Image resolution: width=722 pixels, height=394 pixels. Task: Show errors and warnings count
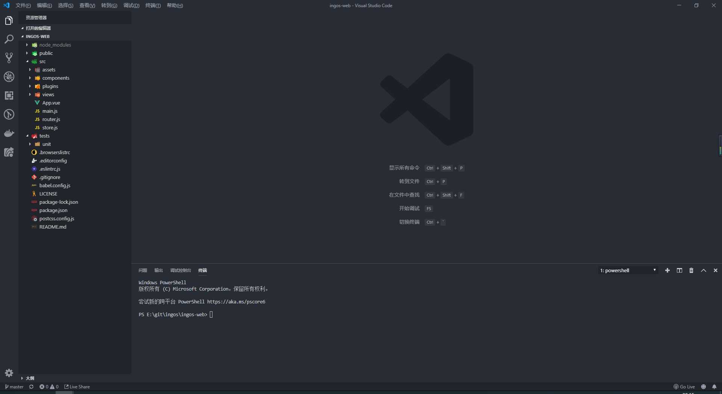point(49,386)
